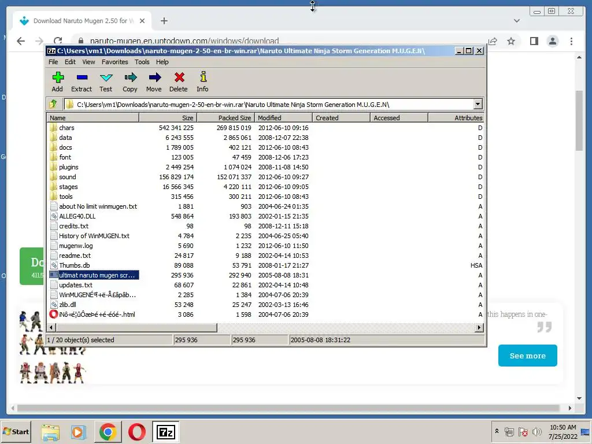This screenshot has height=444, width=592.
Task: Click 7-Zip horizontal scrollbar right arrow
Action: click(x=479, y=327)
